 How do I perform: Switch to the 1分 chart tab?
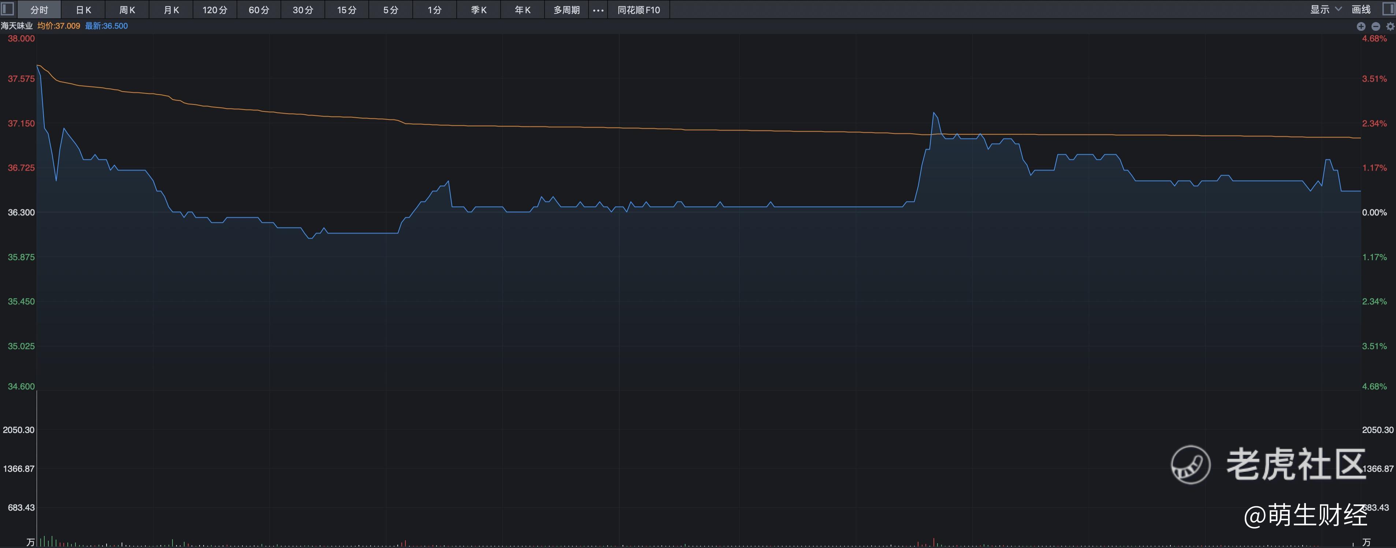[434, 10]
